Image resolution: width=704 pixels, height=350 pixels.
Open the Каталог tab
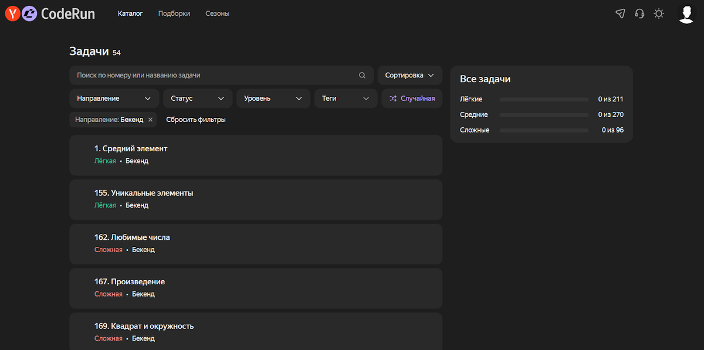point(130,13)
